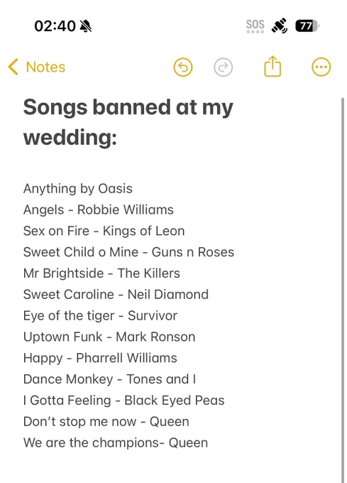Tap the undo arrow icon
This screenshot has width=347, height=483.
pyautogui.click(x=183, y=67)
